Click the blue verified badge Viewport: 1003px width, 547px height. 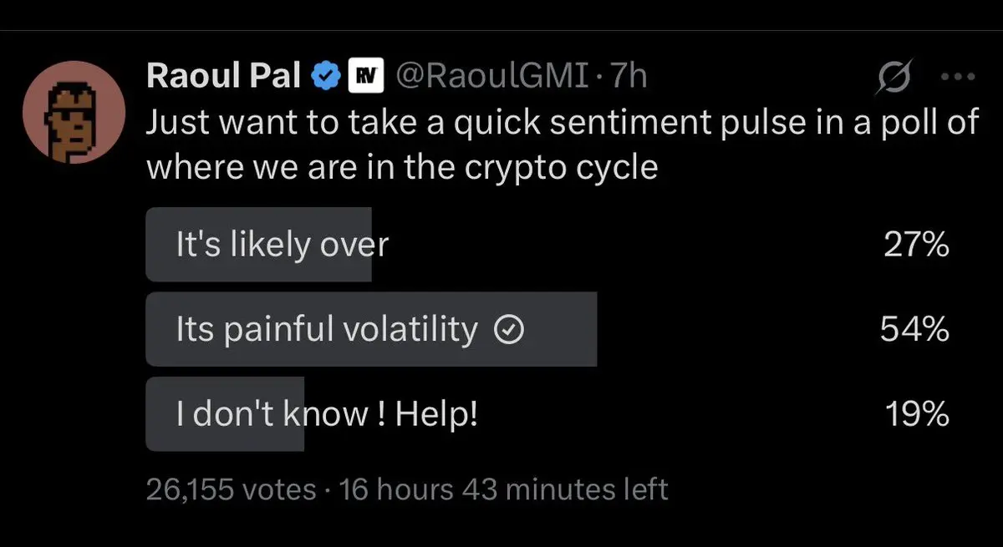324,77
